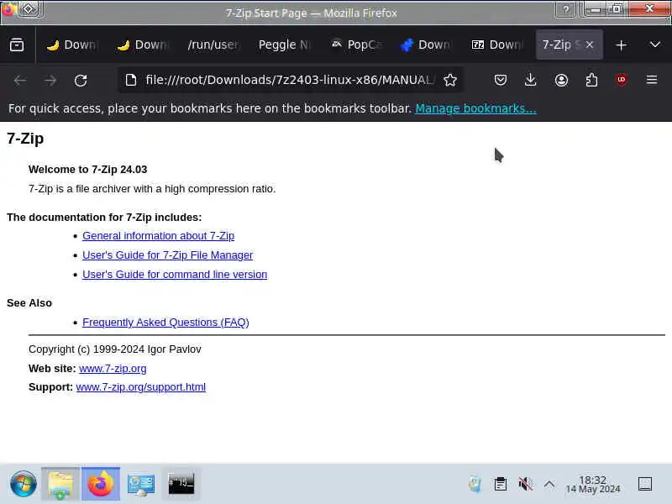Open the Manage bookmarks link
Screen dimensions: 672x504
[475, 108]
